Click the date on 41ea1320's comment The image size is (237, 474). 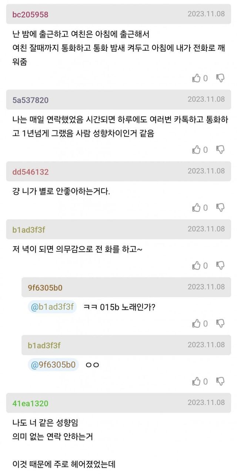pyautogui.click(x=206, y=402)
